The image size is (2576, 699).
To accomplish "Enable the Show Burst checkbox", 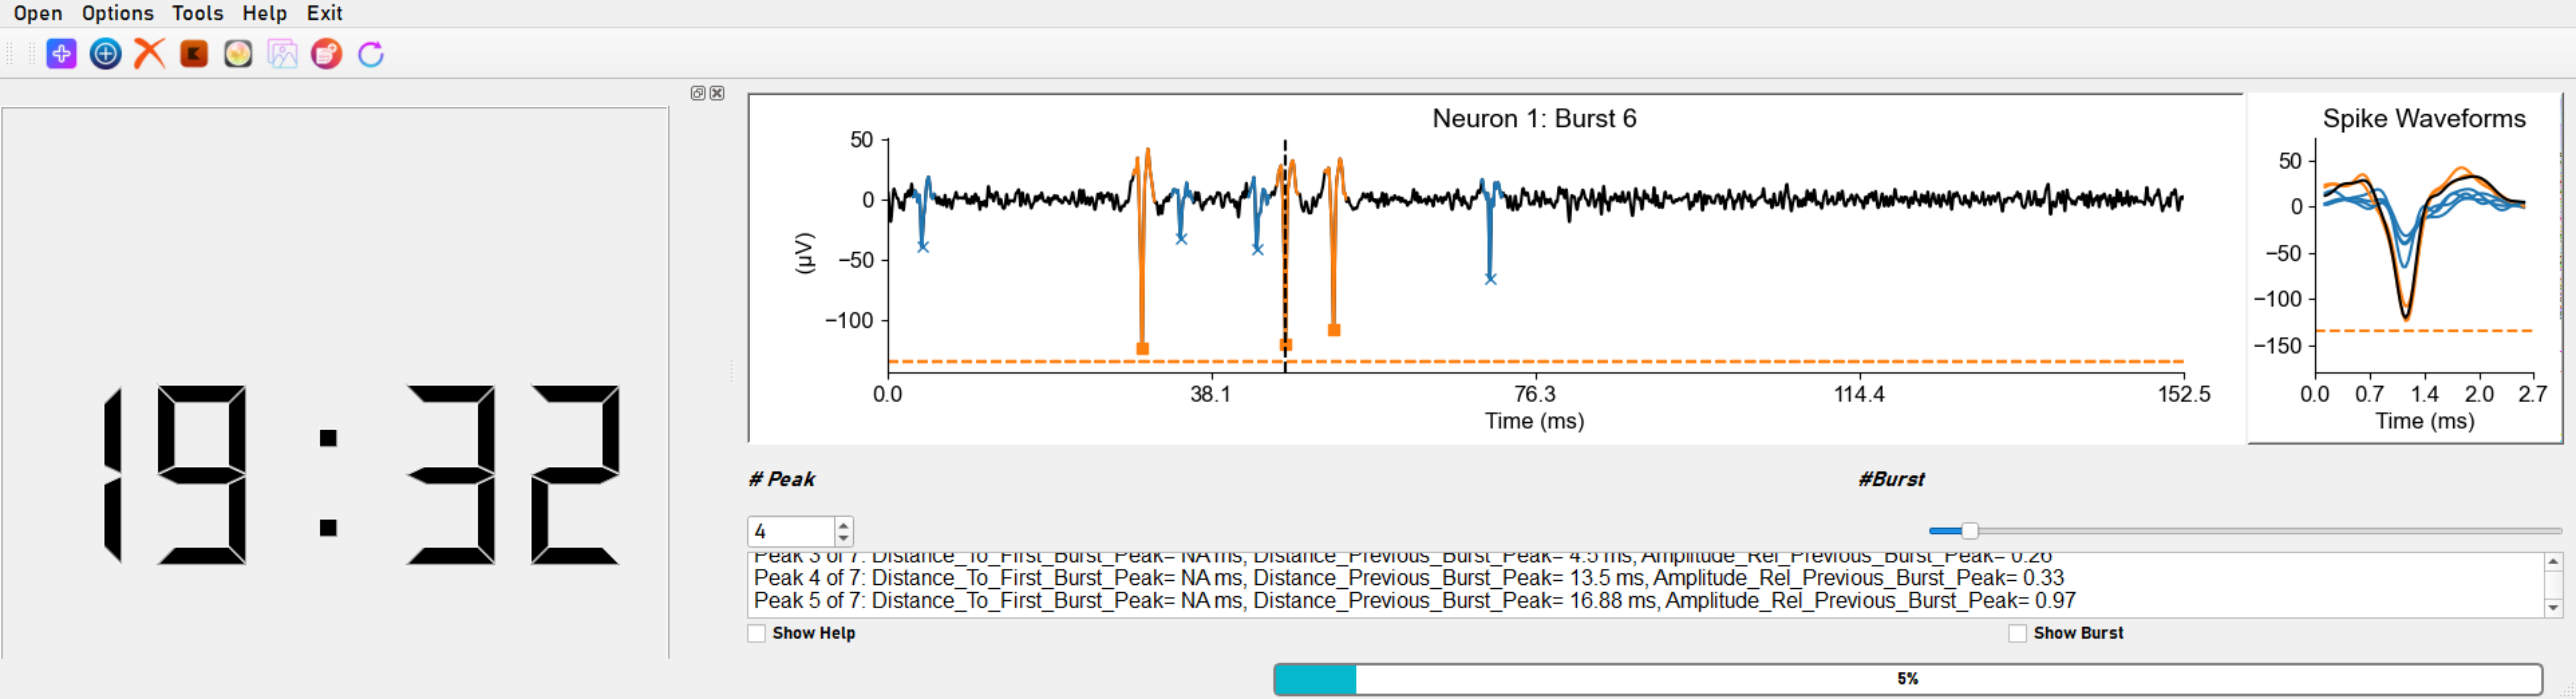I will tap(2018, 633).
